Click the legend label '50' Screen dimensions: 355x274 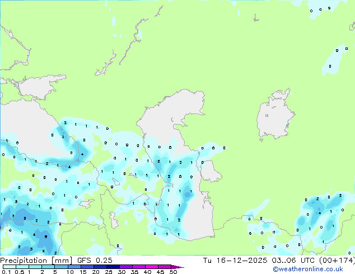click(x=173, y=272)
